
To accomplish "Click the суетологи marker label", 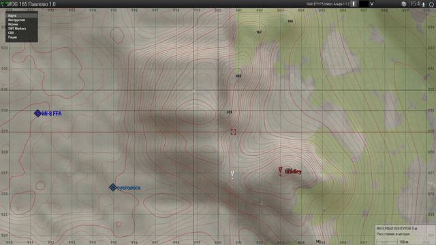I will point(129,188).
